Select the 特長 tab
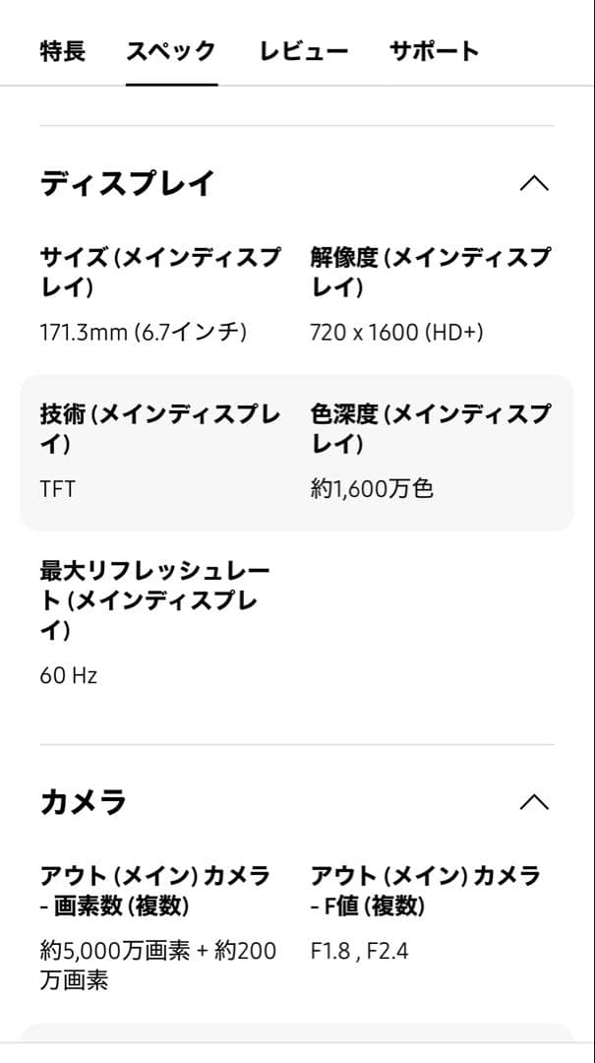The image size is (595, 1063). (62, 51)
